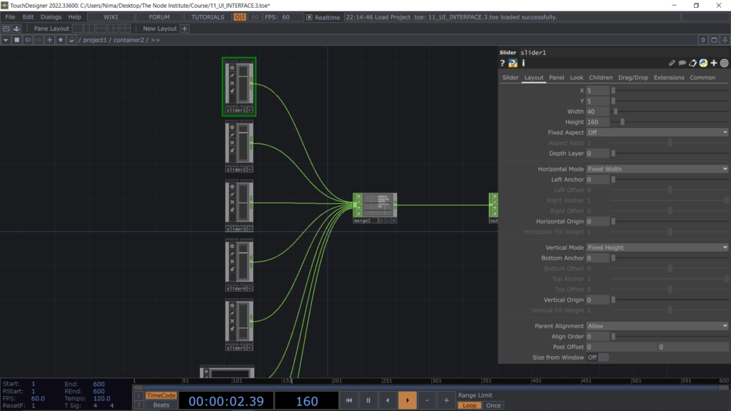731x411 pixels.
Task: Play timeline forward
Action: click(408, 400)
